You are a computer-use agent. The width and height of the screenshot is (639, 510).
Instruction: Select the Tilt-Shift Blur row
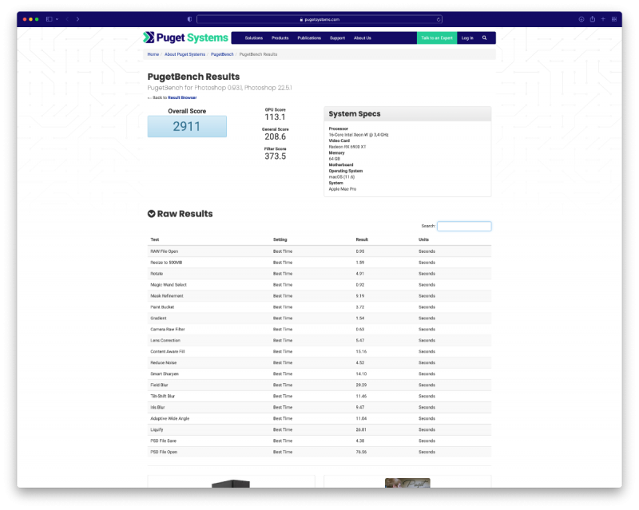pyautogui.click(x=319, y=396)
